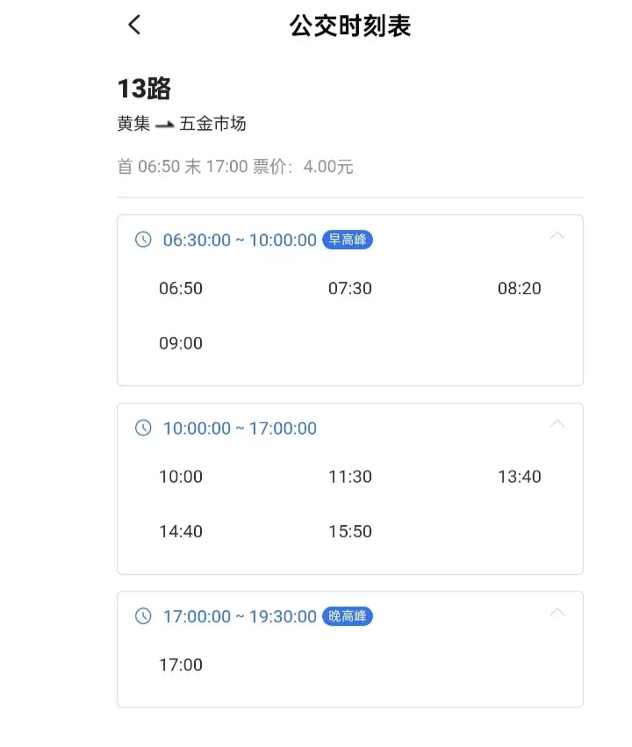
Task: Click clock icon beside 17:00:00 ~ 19:30:00
Action: click(x=143, y=616)
